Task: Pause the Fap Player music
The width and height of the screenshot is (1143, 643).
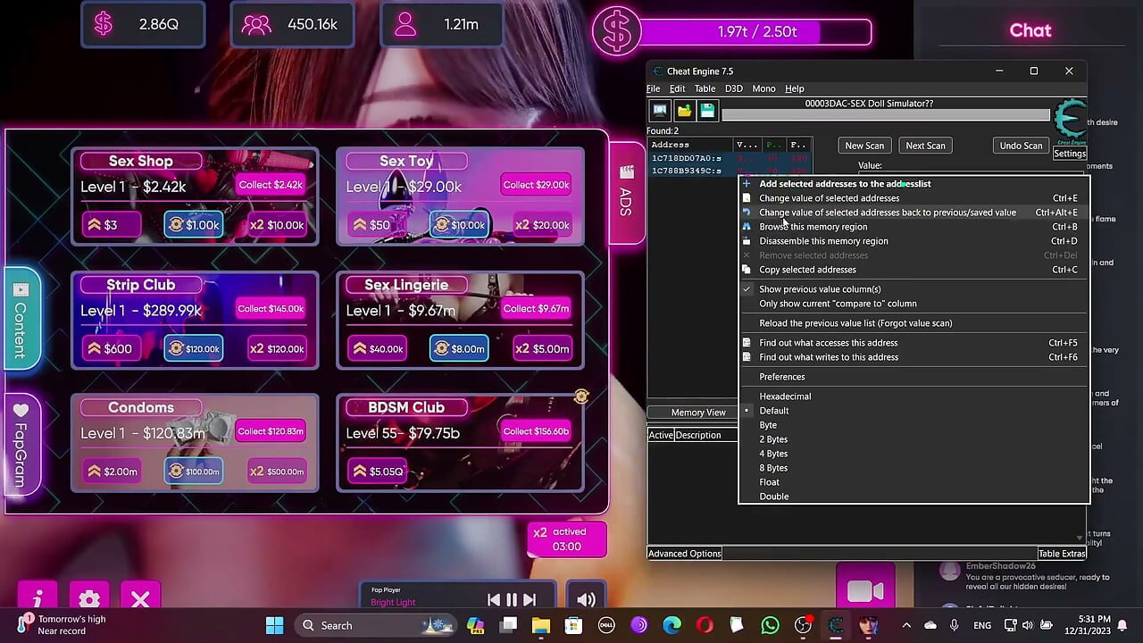Action: (x=512, y=600)
